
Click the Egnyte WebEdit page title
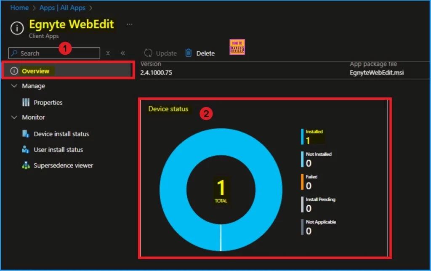click(72, 24)
